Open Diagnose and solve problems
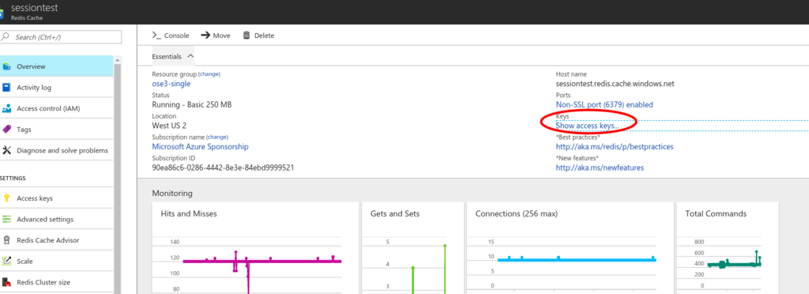The width and height of the screenshot is (809, 294). 57,151
